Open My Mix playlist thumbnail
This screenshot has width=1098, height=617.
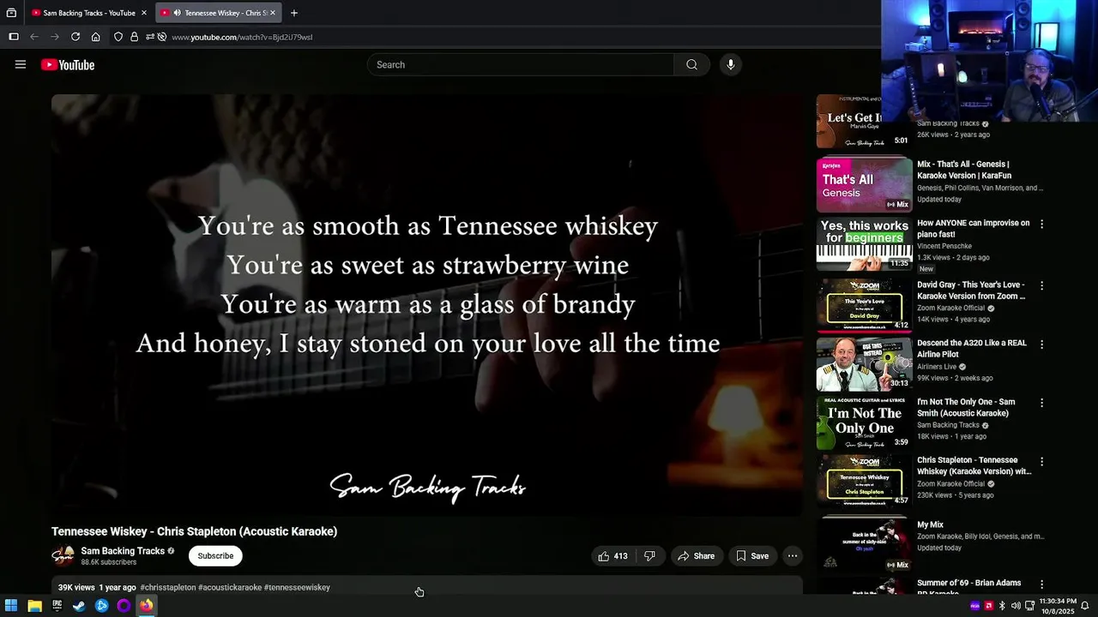point(864,543)
